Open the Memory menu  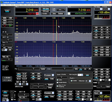[8, 5]
